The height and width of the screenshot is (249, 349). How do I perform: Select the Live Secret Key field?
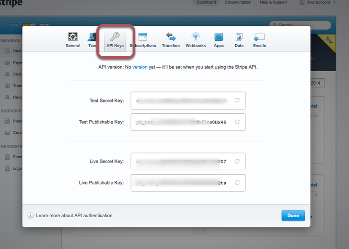point(188,162)
